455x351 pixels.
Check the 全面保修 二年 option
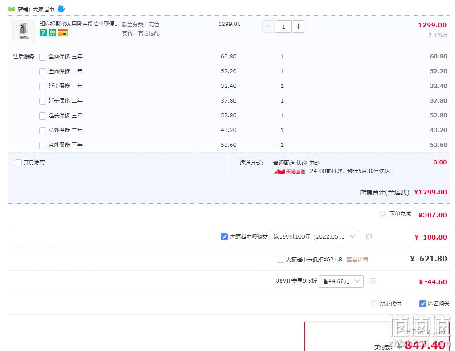(43, 72)
